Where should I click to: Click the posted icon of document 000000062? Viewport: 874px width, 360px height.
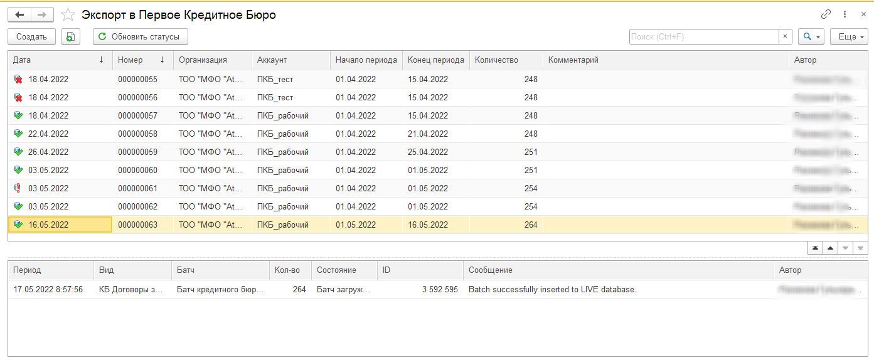18,207
